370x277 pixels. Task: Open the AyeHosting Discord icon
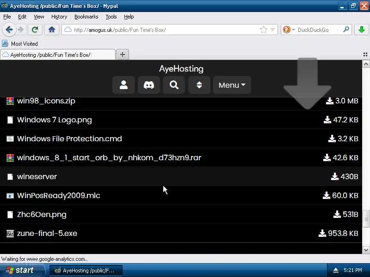pos(148,85)
